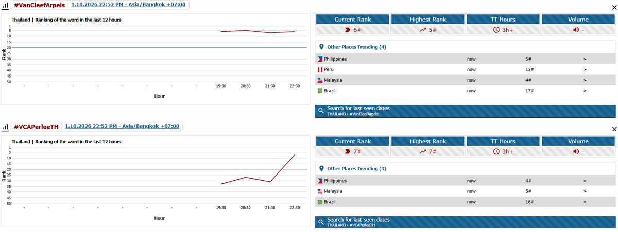The width and height of the screenshot is (618, 232).
Task: Click the Peru flag icon
Action: (x=320, y=69)
